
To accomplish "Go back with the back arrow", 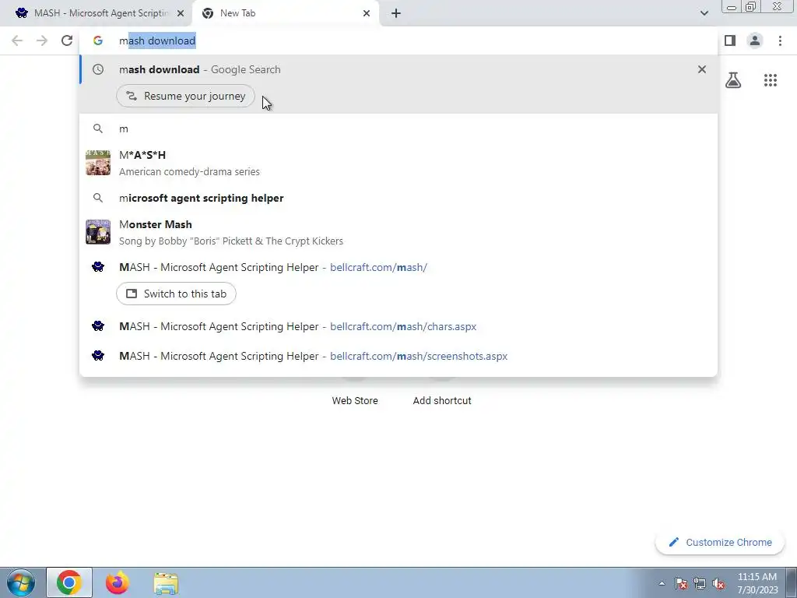I will [x=17, y=40].
